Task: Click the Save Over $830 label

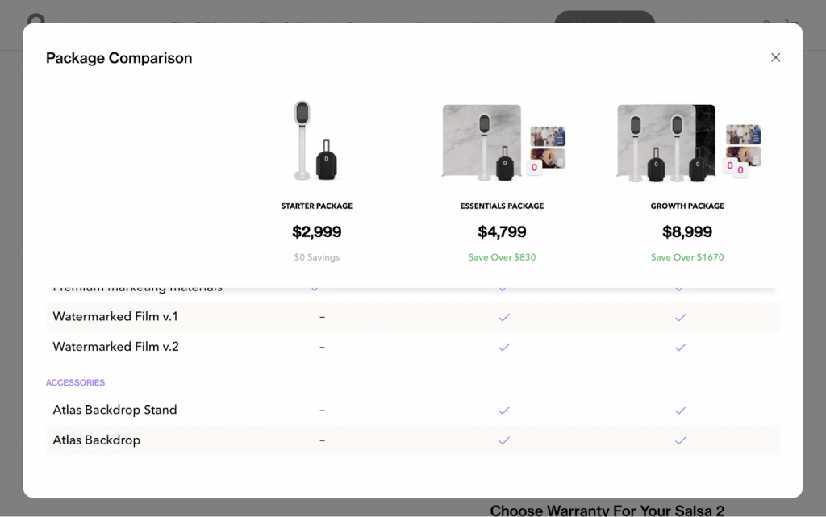Action: pyautogui.click(x=502, y=257)
